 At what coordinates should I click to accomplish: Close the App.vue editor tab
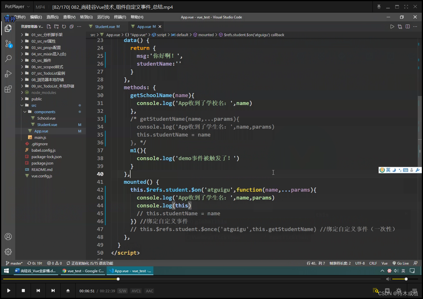coord(160,27)
